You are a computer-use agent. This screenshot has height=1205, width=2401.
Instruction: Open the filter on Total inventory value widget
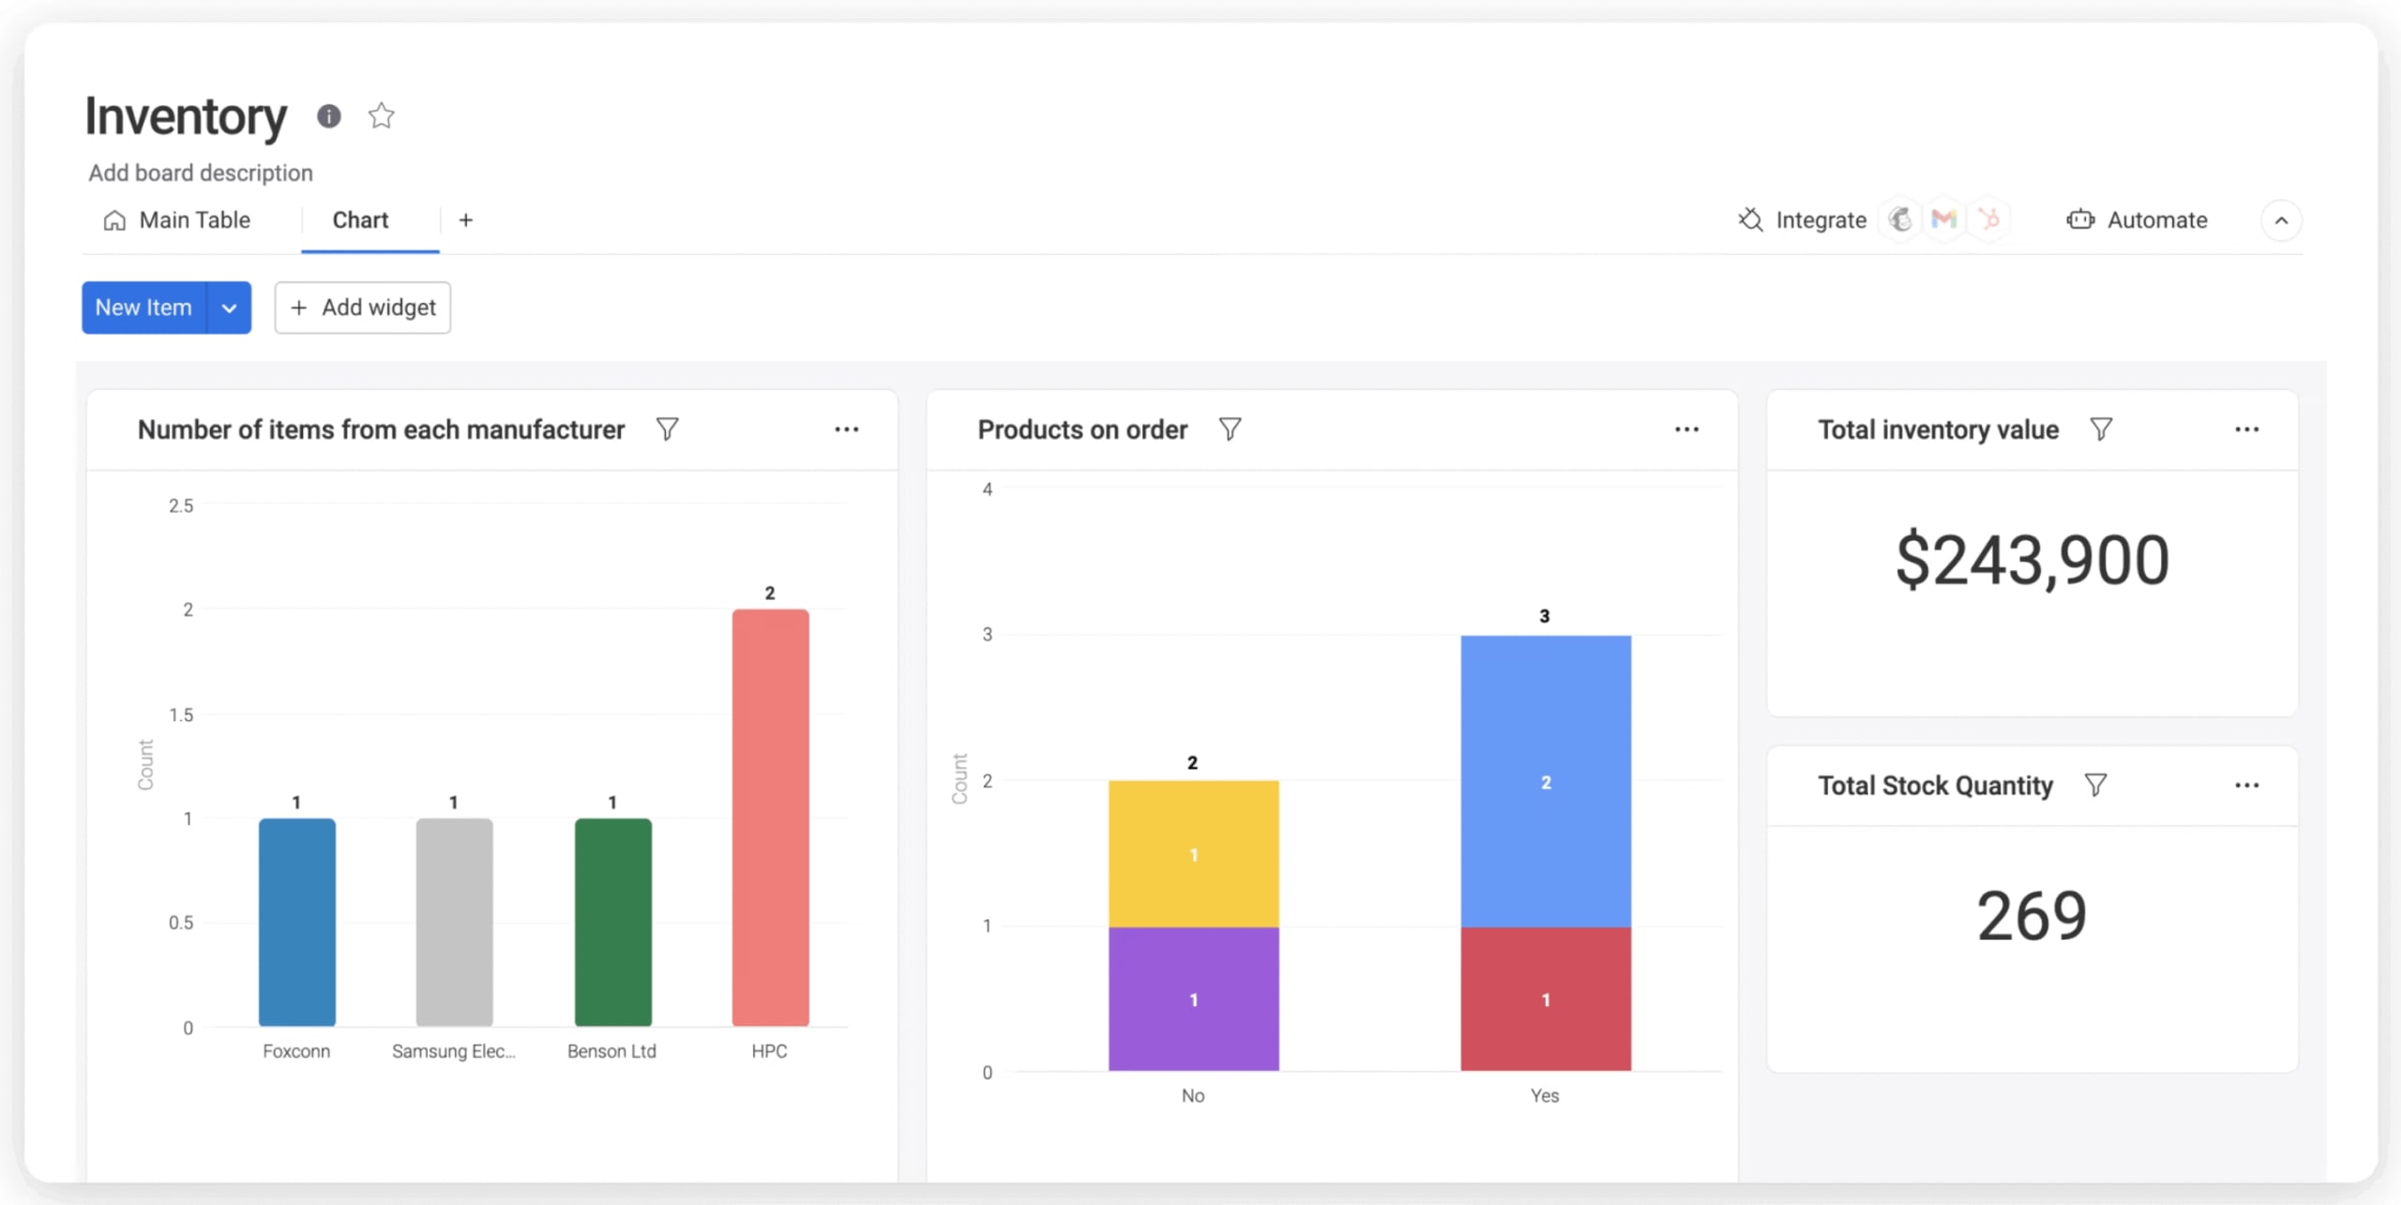(x=2100, y=429)
